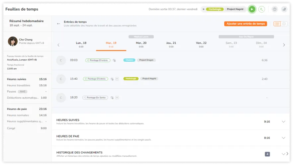Switch to list view toggle

pos(277,24)
